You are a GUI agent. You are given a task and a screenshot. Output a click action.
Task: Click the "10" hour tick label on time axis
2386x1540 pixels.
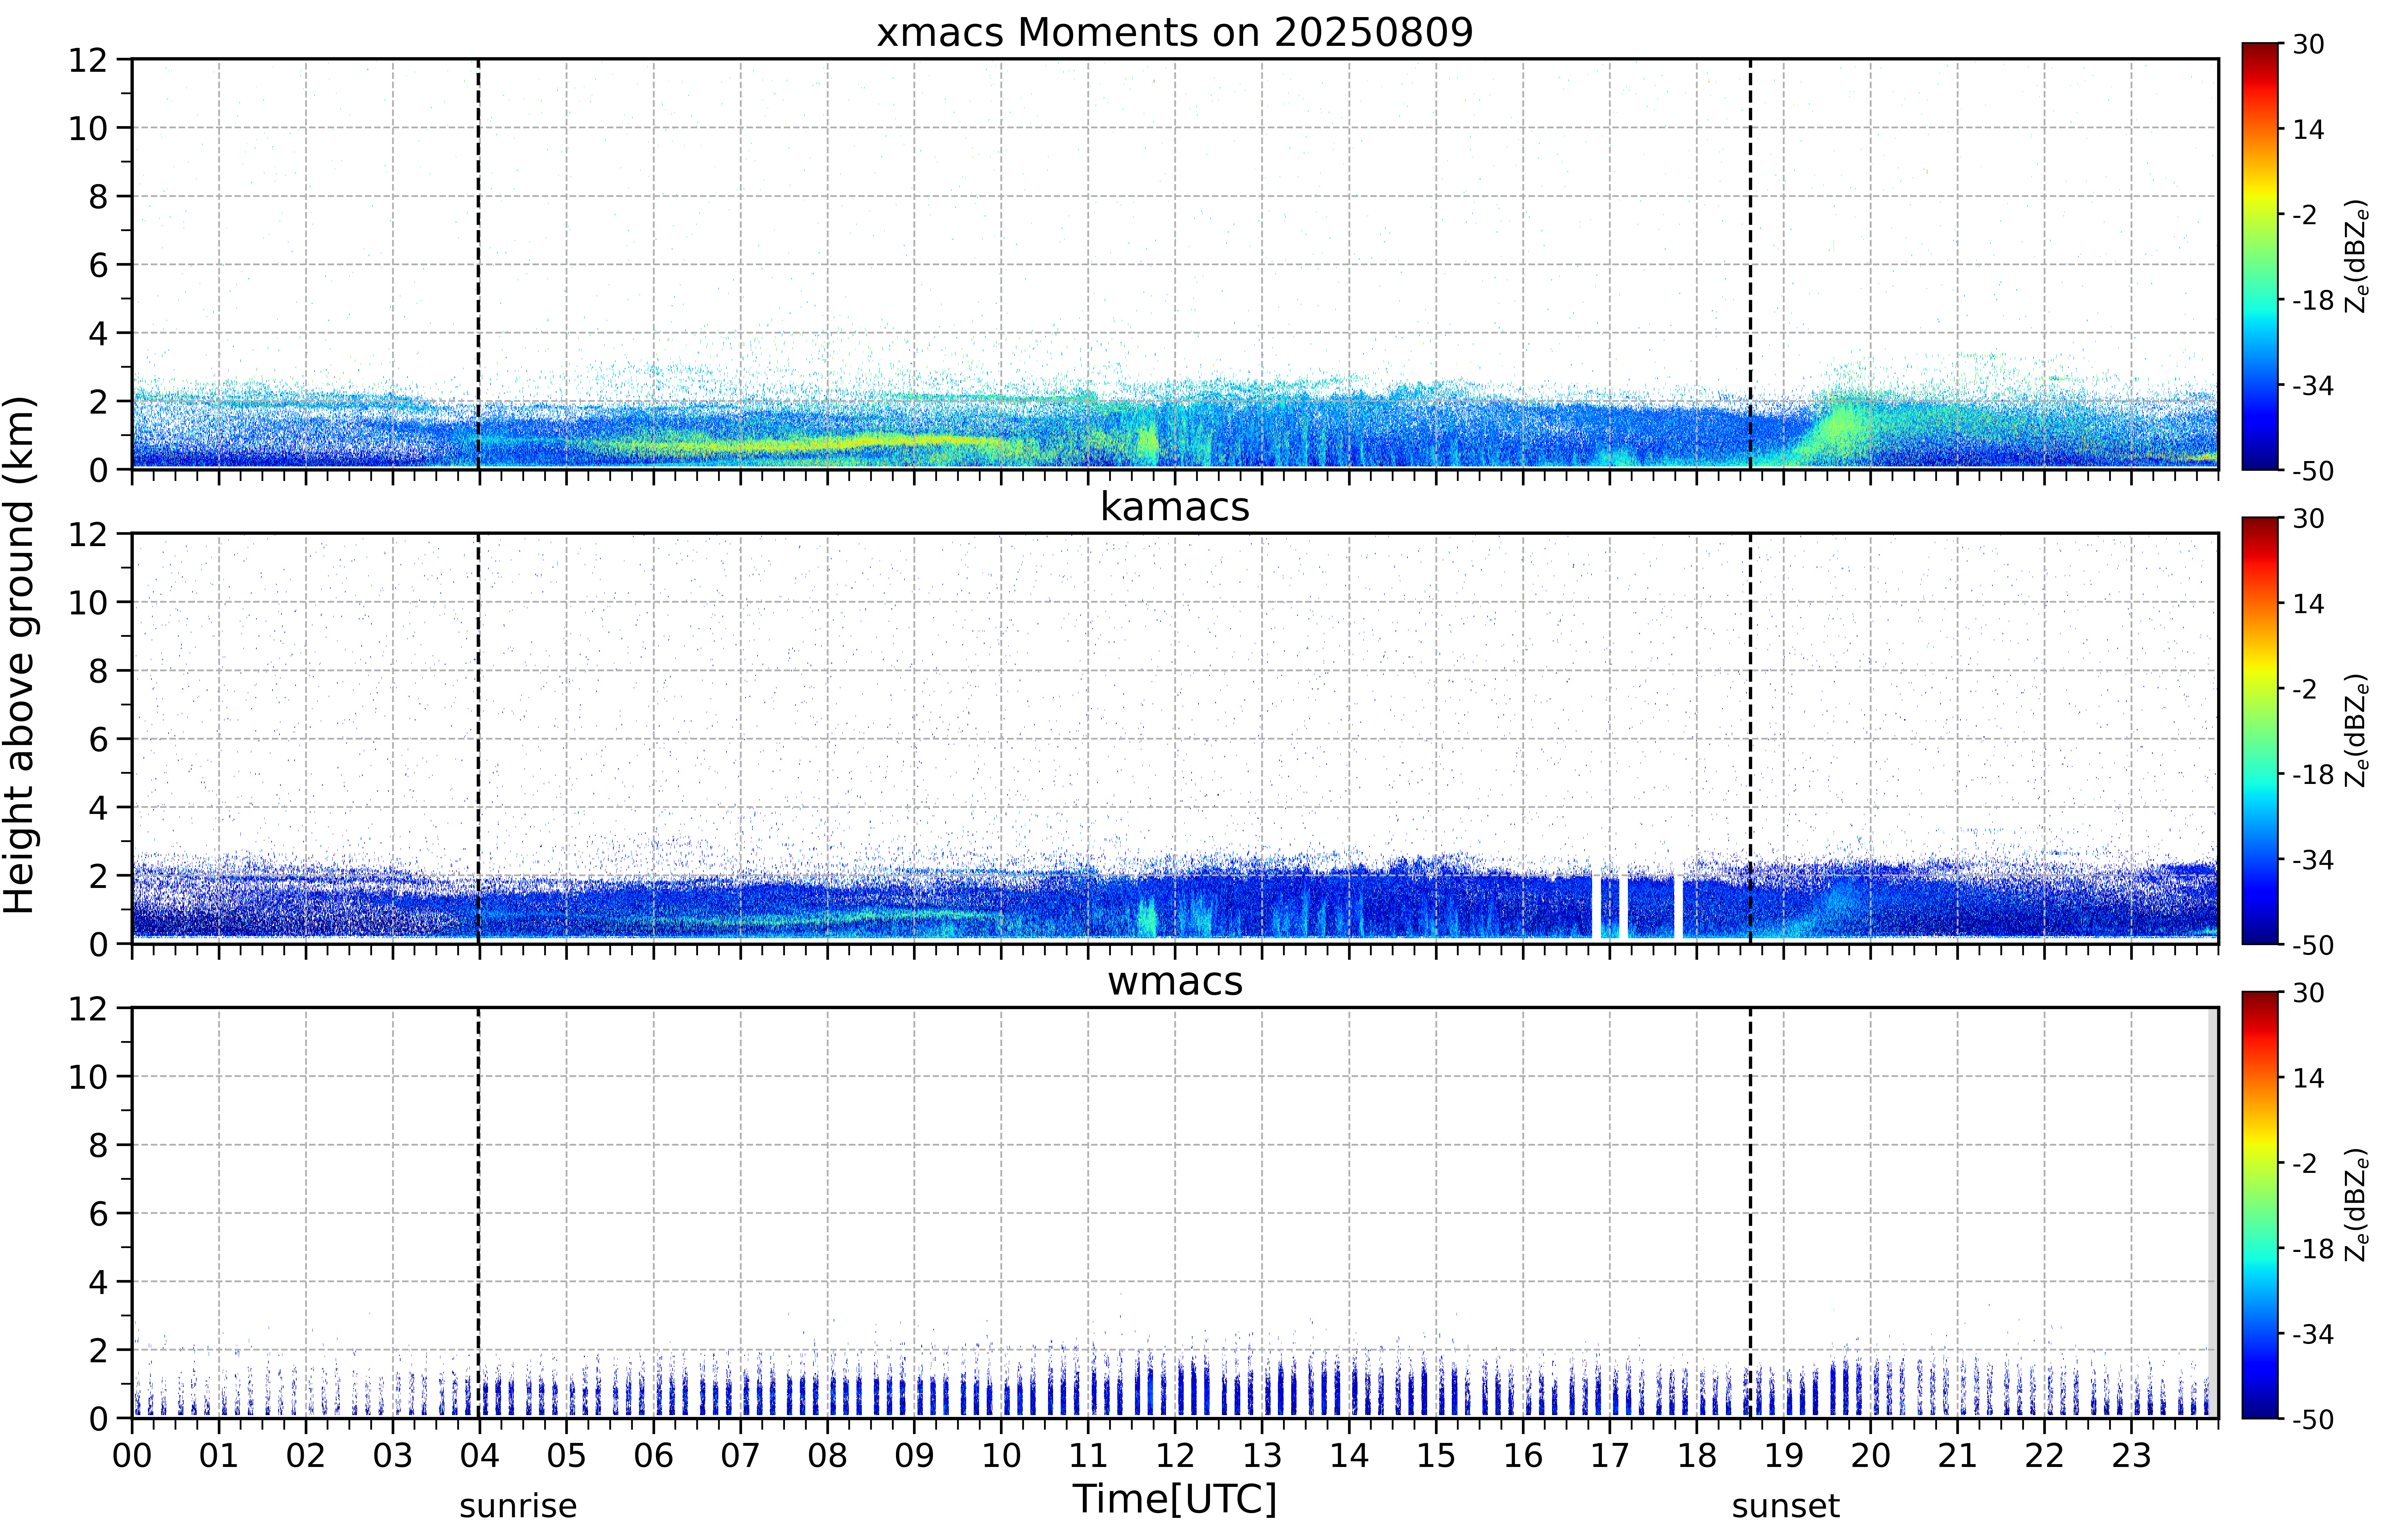tap(1002, 1456)
